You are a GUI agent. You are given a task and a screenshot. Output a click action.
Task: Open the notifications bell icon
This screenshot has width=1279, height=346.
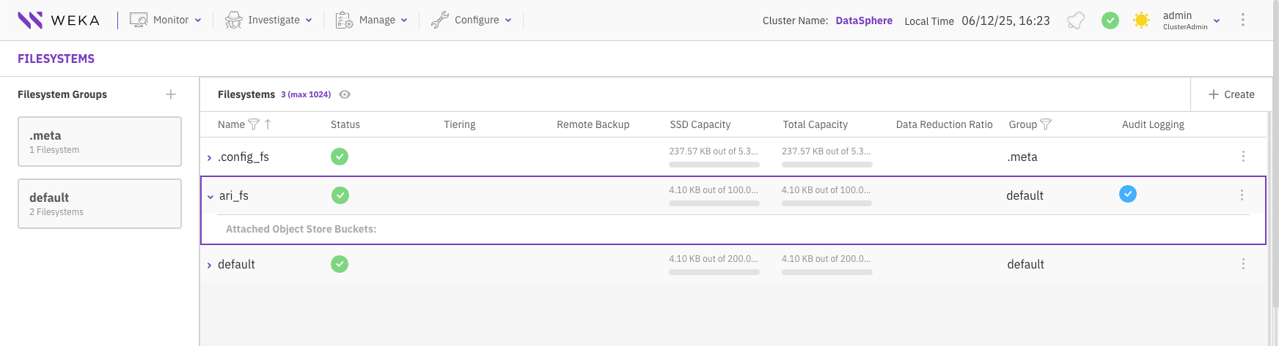pos(1076,20)
